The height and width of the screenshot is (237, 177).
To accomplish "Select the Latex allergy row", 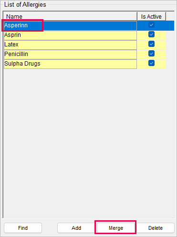I will point(70,45).
